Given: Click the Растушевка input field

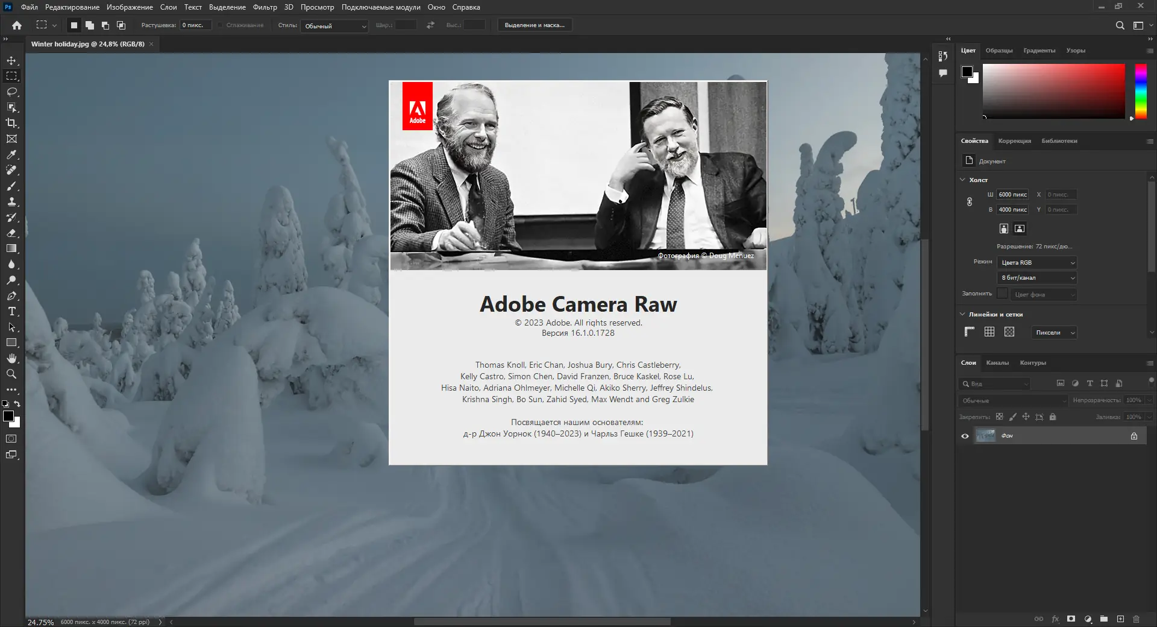Looking at the screenshot, I should coord(196,25).
